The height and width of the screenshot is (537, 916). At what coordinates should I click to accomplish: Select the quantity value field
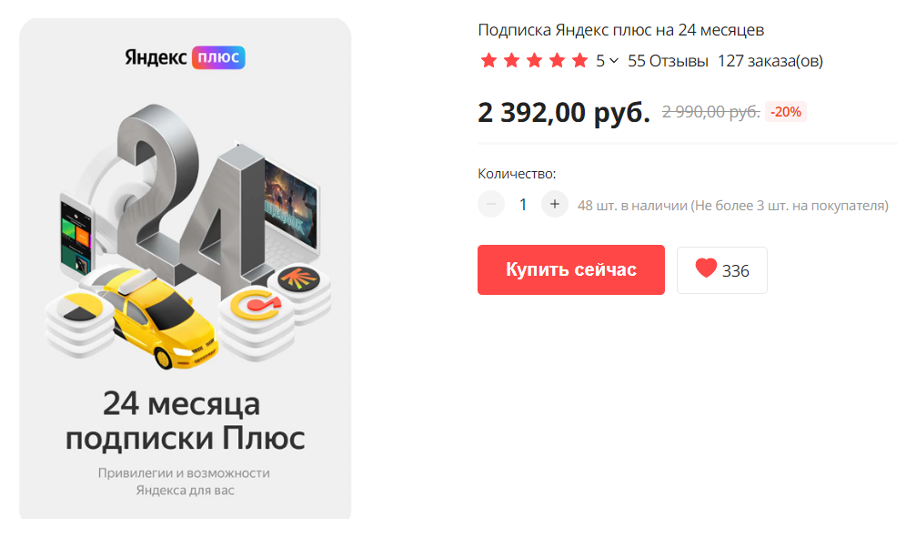click(x=523, y=205)
